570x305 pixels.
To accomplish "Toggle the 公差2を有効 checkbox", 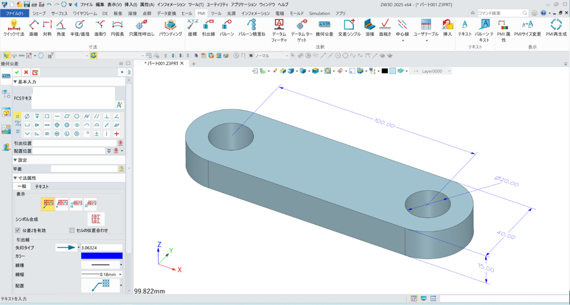I will click(17, 230).
